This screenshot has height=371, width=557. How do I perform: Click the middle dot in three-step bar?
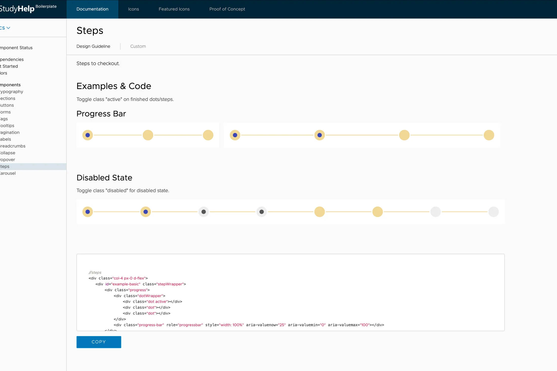[148, 135]
